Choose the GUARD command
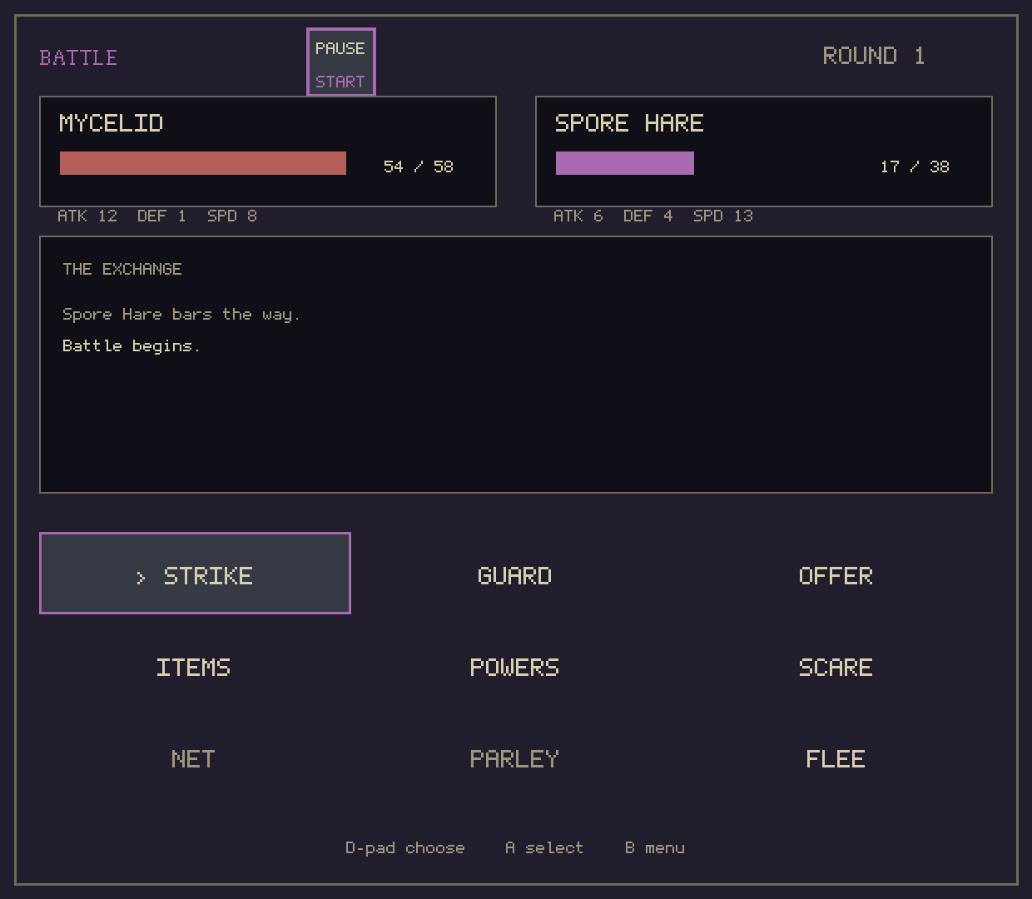The height and width of the screenshot is (899, 1032). (x=515, y=576)
